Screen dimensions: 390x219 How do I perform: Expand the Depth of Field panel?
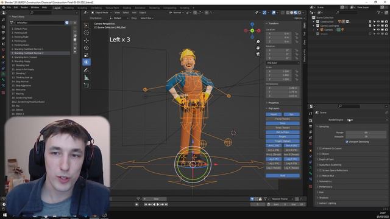pyautogui.click(x=326, y=159)
